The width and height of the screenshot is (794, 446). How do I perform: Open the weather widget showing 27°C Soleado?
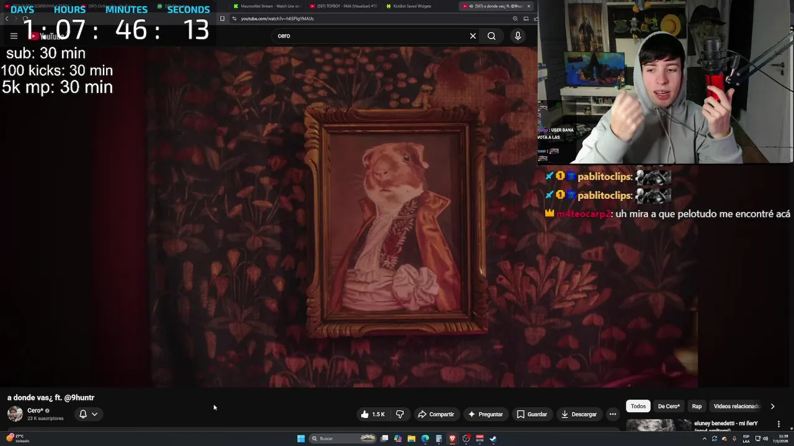pos(19,439)
